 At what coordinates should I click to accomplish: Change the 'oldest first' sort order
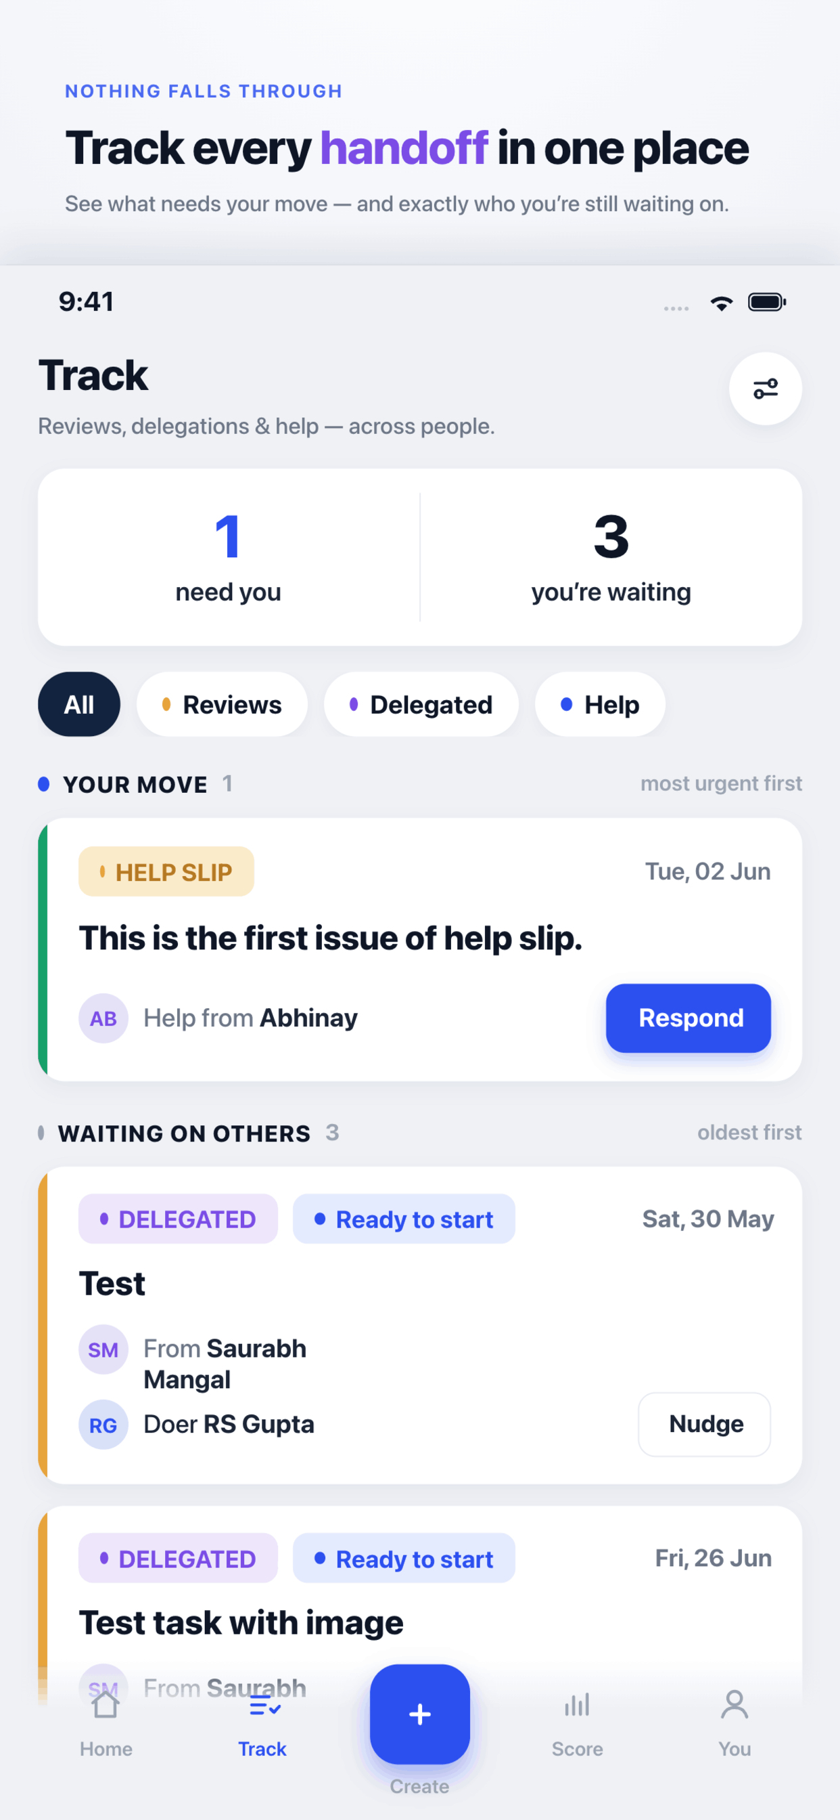pyautogui.click(x=749, y=1133)
